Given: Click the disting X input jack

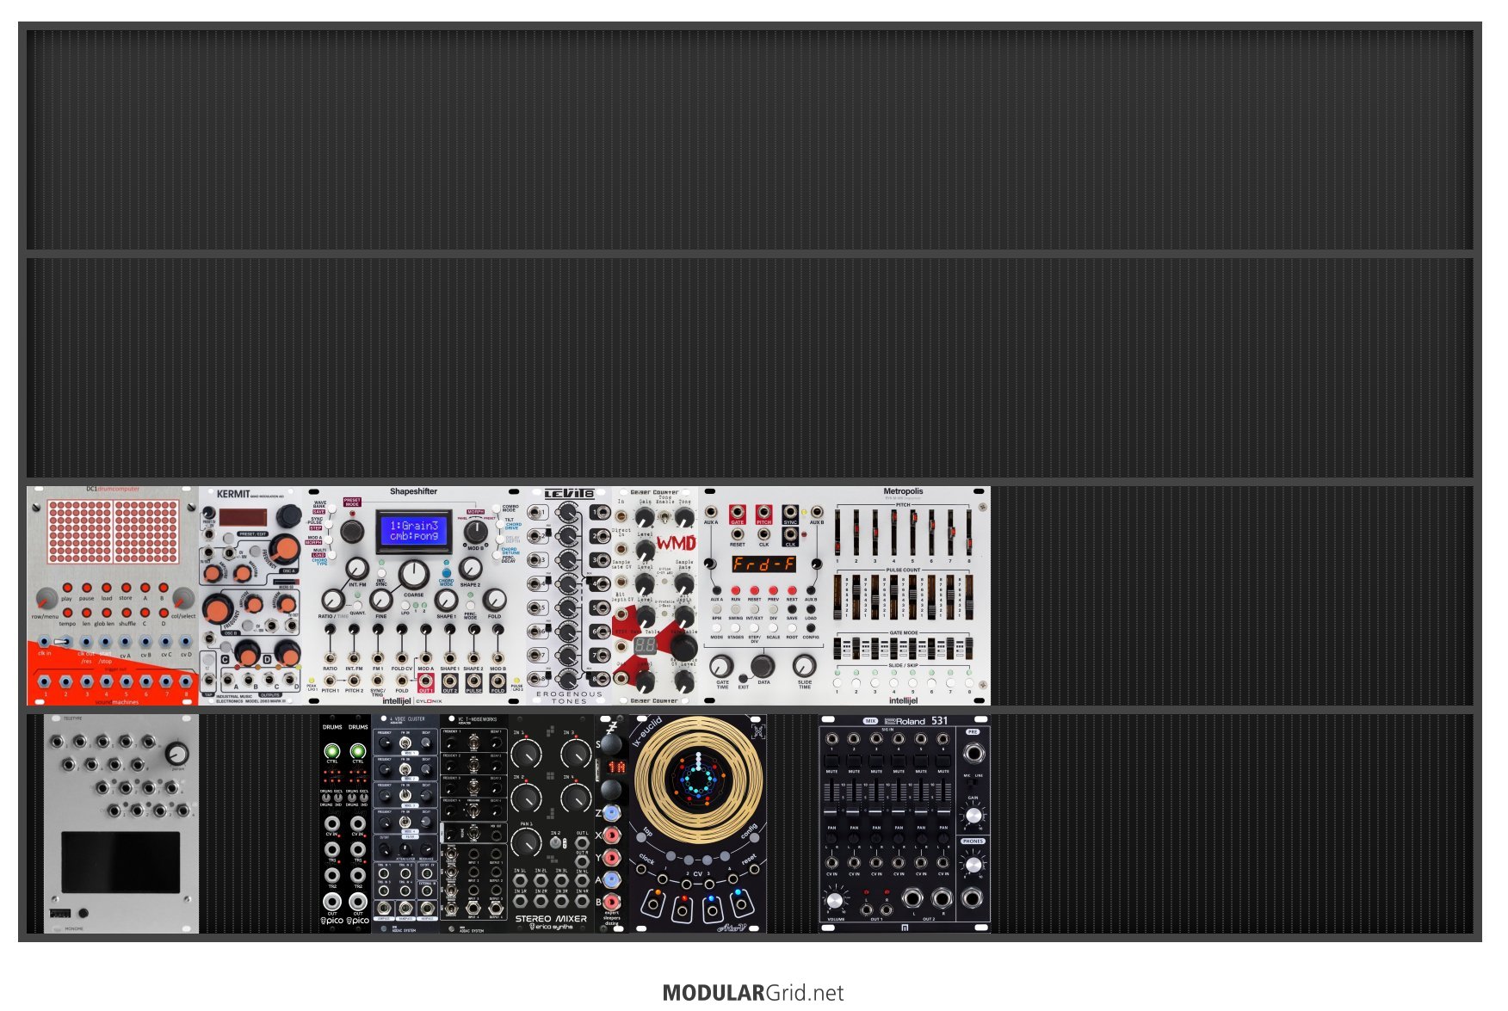Looking at the screenshot, I should [x=612, y=835].
